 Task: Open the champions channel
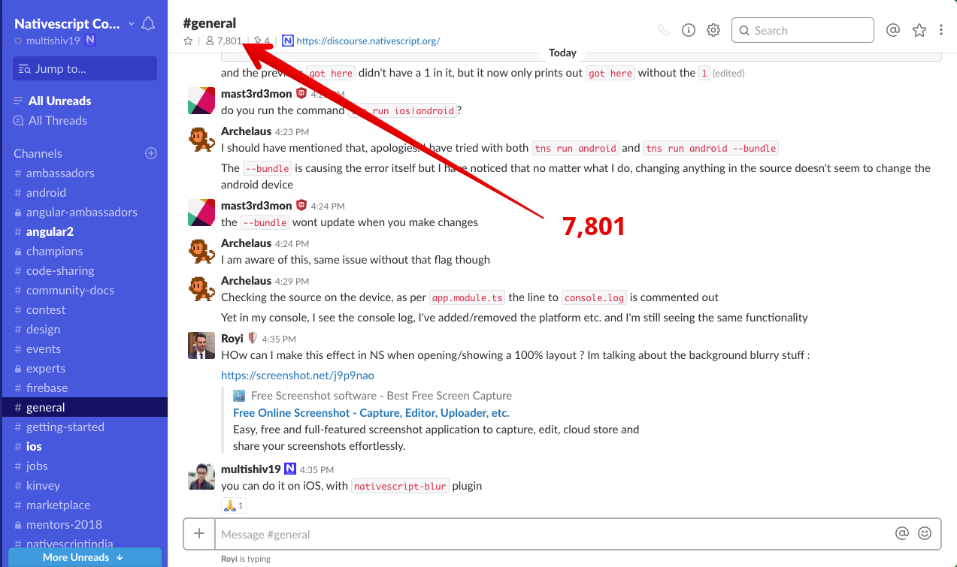point(54,251)
